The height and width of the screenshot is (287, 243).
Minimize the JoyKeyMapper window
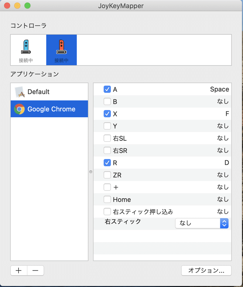(17, 5)
